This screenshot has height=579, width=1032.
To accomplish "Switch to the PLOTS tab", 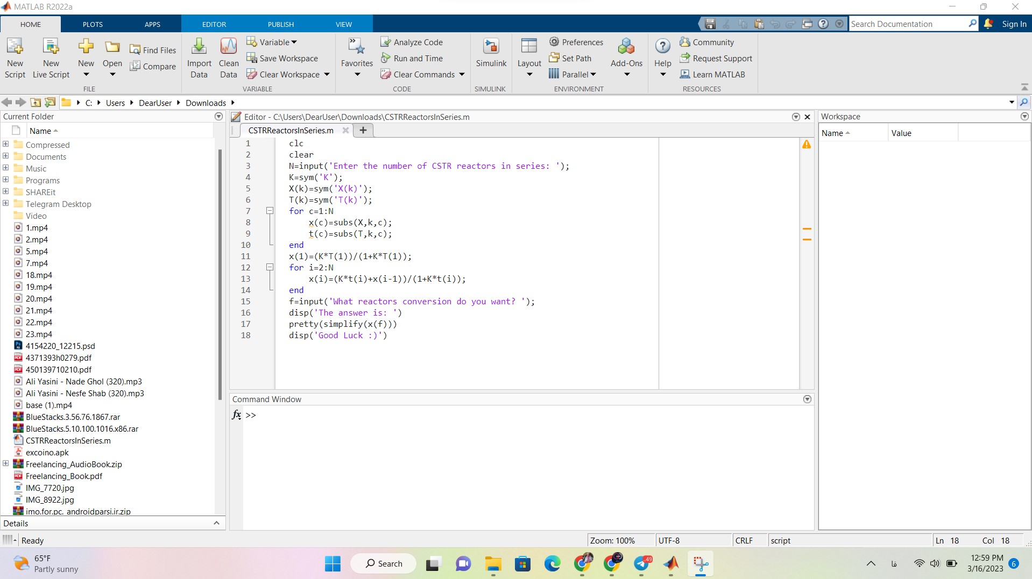I will click(x=93, y=24).
